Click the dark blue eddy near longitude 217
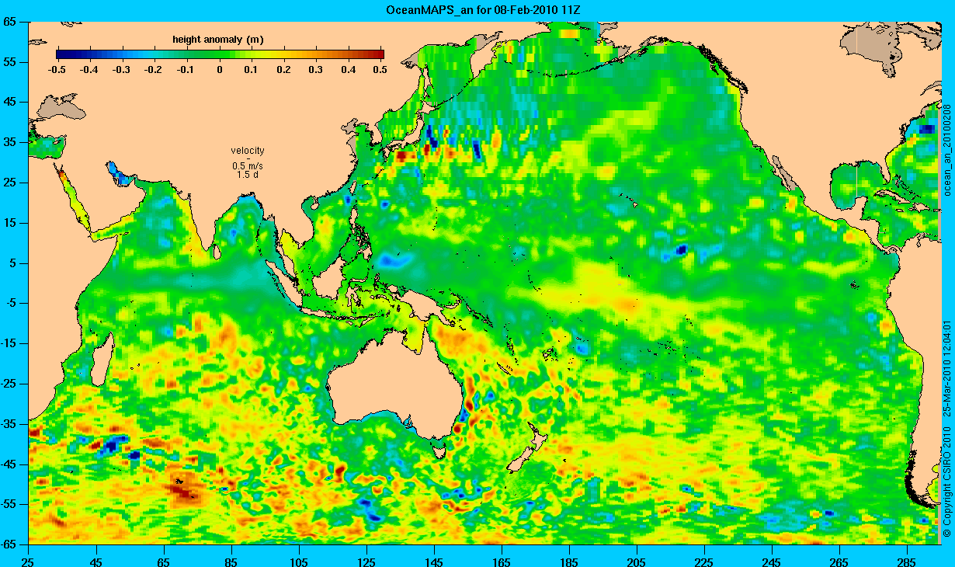 pos(682,249)
